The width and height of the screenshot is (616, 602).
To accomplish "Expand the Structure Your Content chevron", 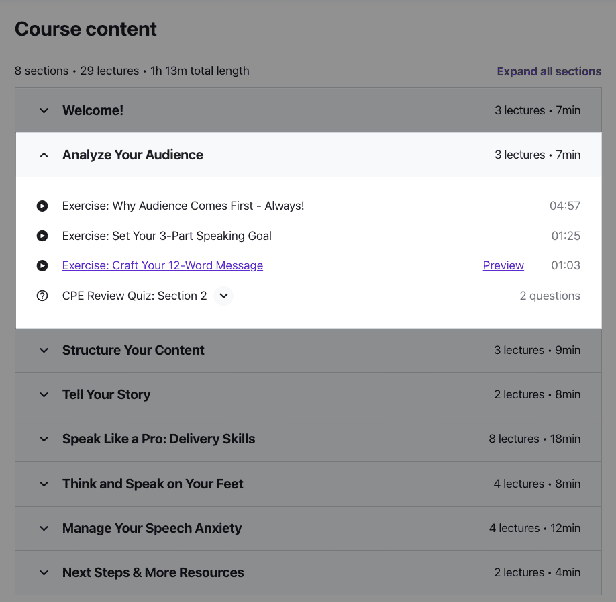I will [44, 350].
